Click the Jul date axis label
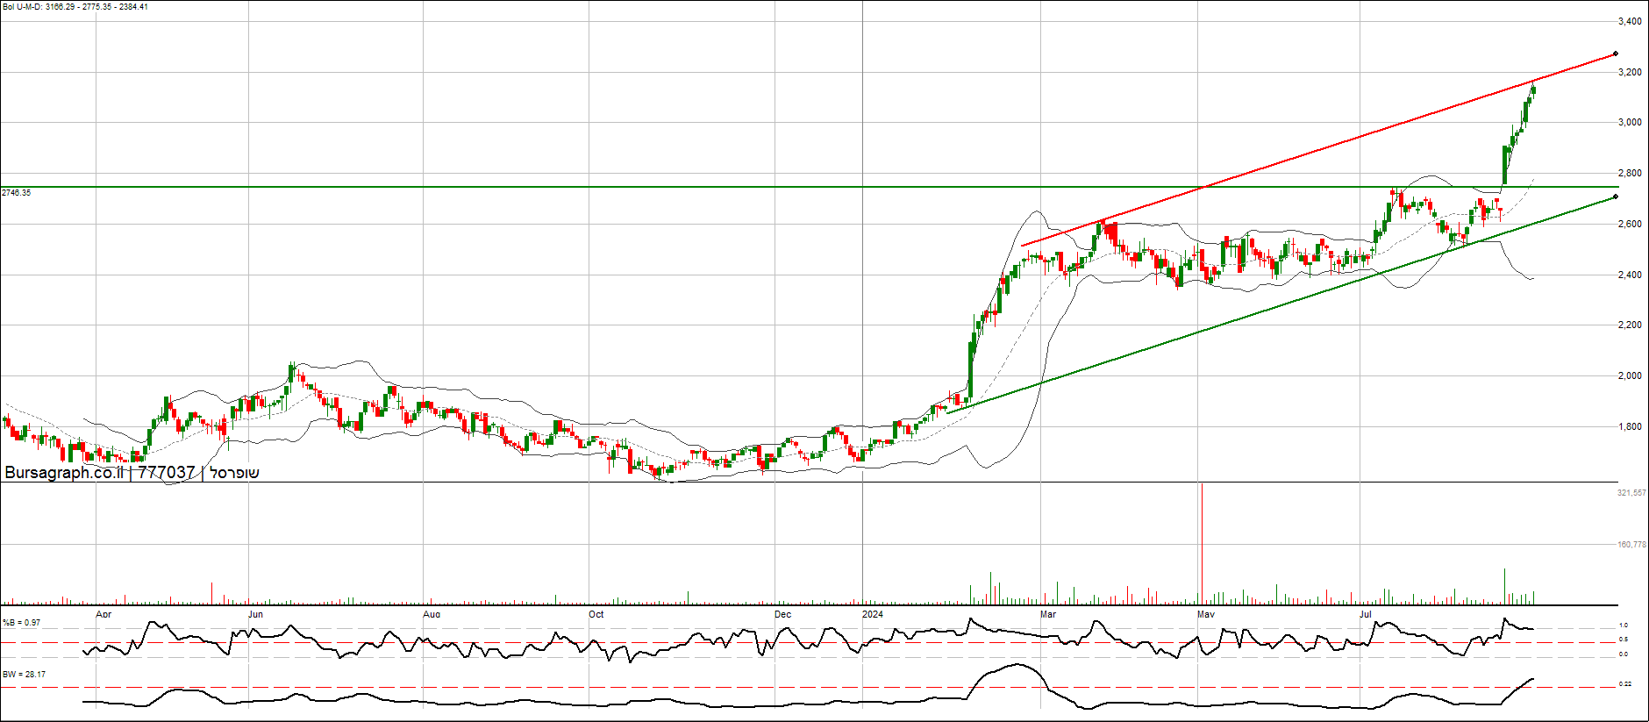 (x=1366, y=614)
